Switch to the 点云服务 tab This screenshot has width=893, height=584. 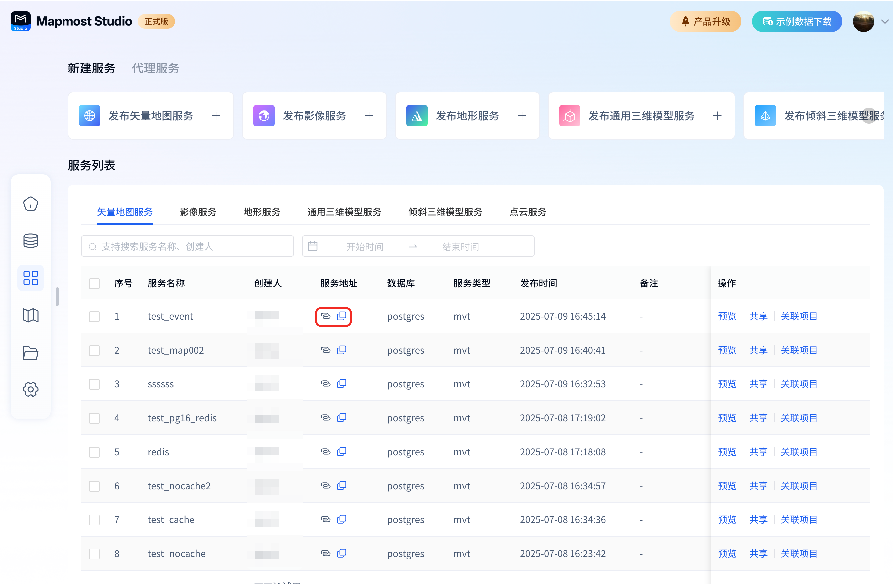point(528,212)
